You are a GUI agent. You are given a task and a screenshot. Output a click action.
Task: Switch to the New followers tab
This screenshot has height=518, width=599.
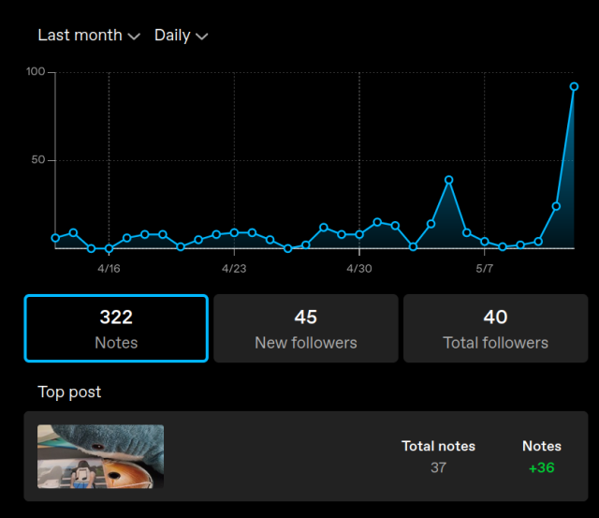(x=306, y=329)
